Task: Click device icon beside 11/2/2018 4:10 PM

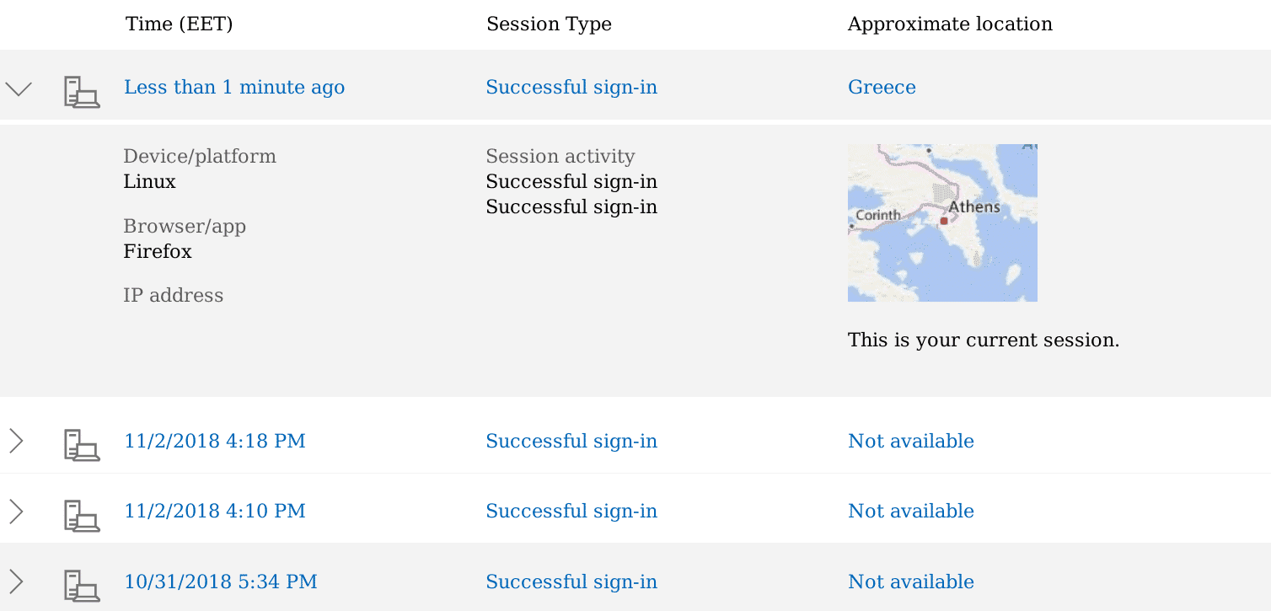Action: tap(82, 514)
